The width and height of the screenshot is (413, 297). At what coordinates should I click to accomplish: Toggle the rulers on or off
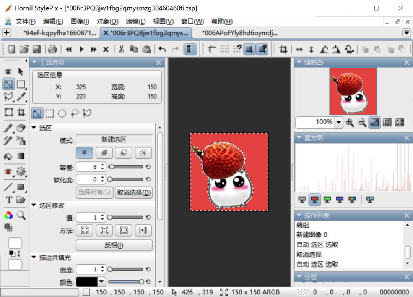click(x=211, y=48)
